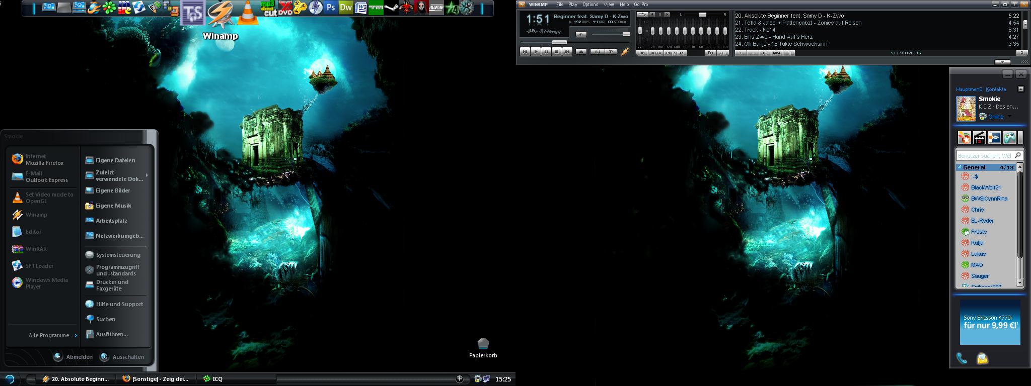
Task: Open the ICQ N24 news channel icon
Action: click(994, 137)
